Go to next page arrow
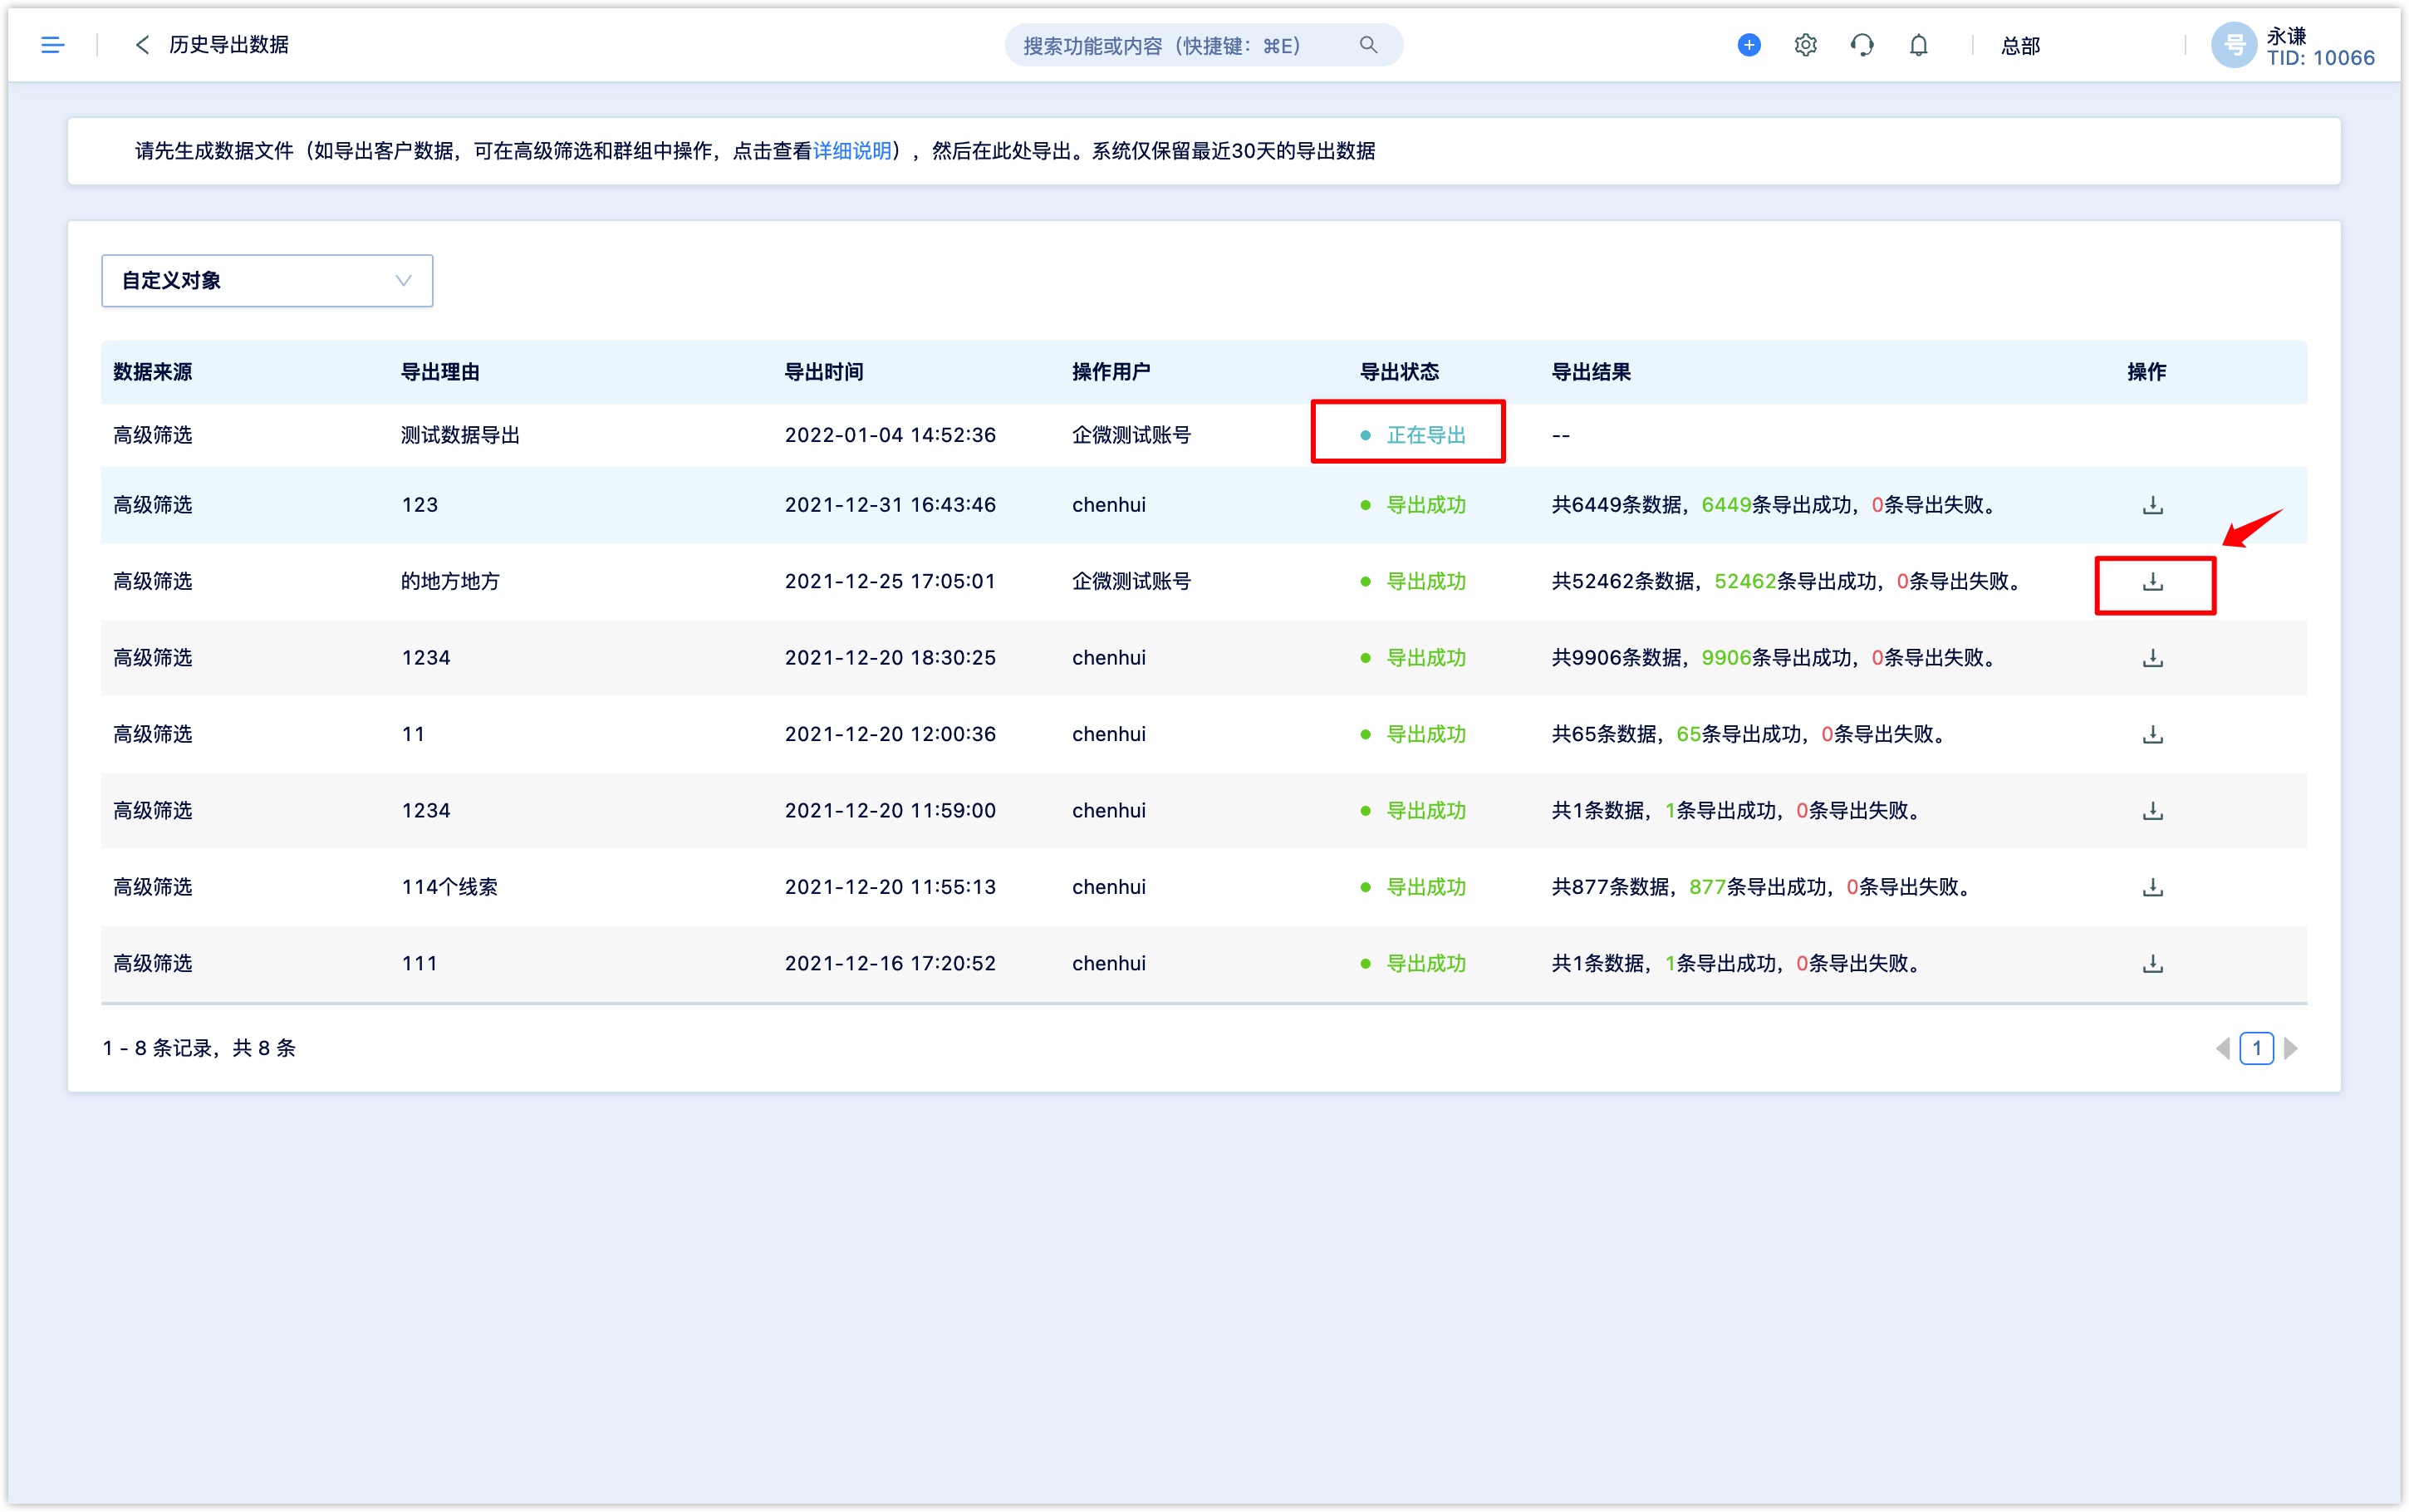This screenshot has width=2409, height=1512. (x=2291, y=1048)
